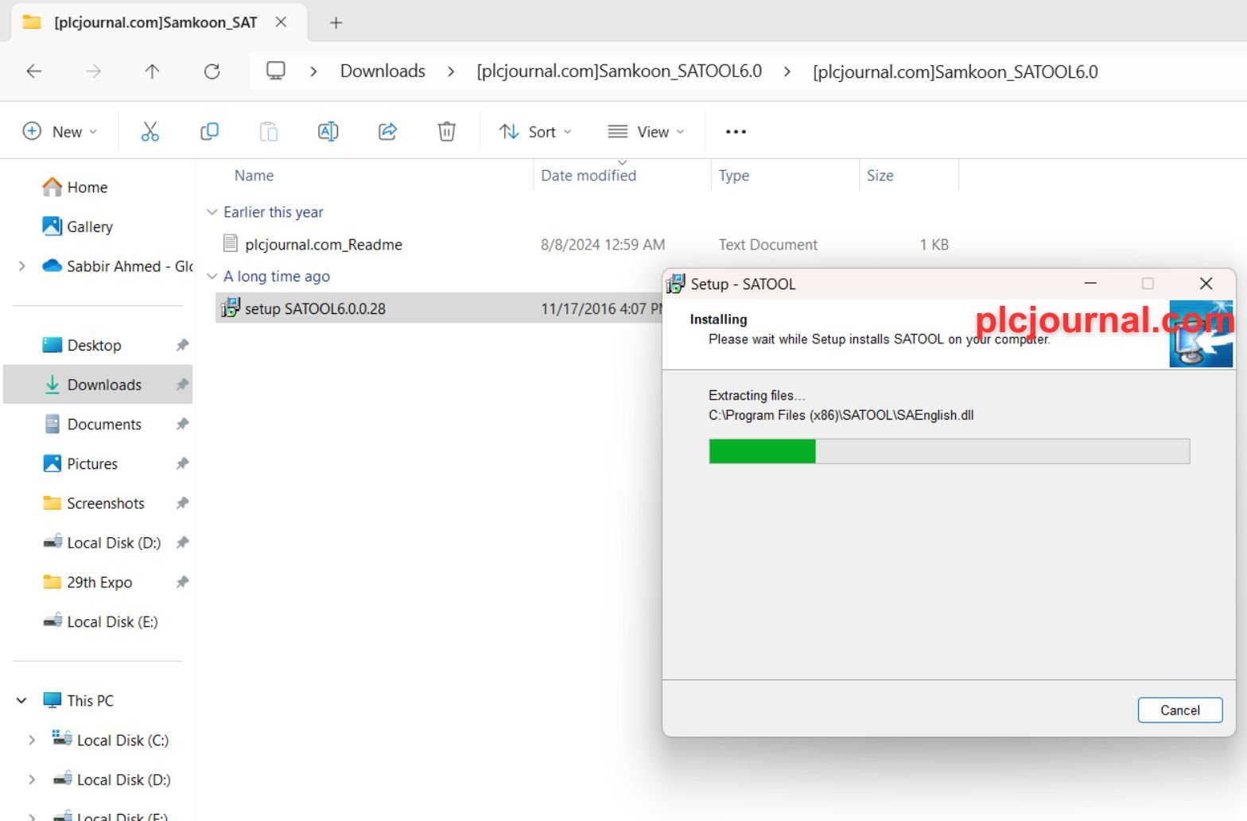
Task: Click the PC monitor icon in address bar
Action: [275, 71]
